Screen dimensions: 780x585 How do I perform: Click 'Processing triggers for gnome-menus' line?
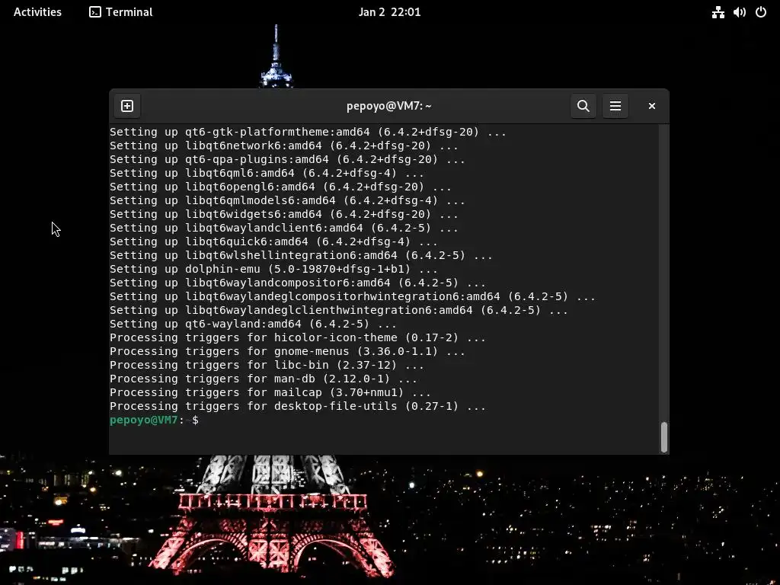tap(287, 351)
